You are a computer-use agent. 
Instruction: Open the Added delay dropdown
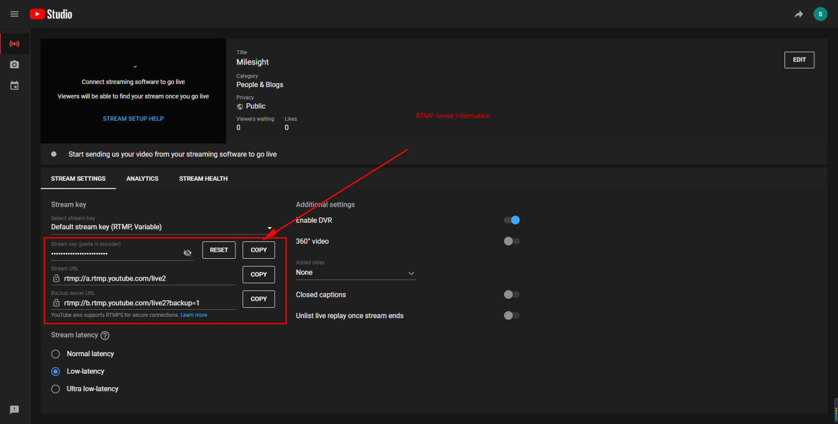pos(356,270)
